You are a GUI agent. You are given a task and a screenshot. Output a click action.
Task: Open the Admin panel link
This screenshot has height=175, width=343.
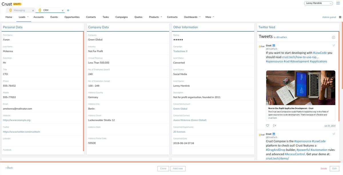coord(329,17)
